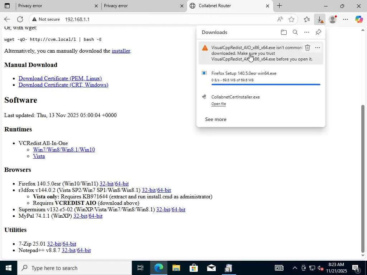The width and height of the screenshot is (367, 275).
Task: Open File Explorer from the taskbar
Action: pyautogui.click(x=176, y=268)
